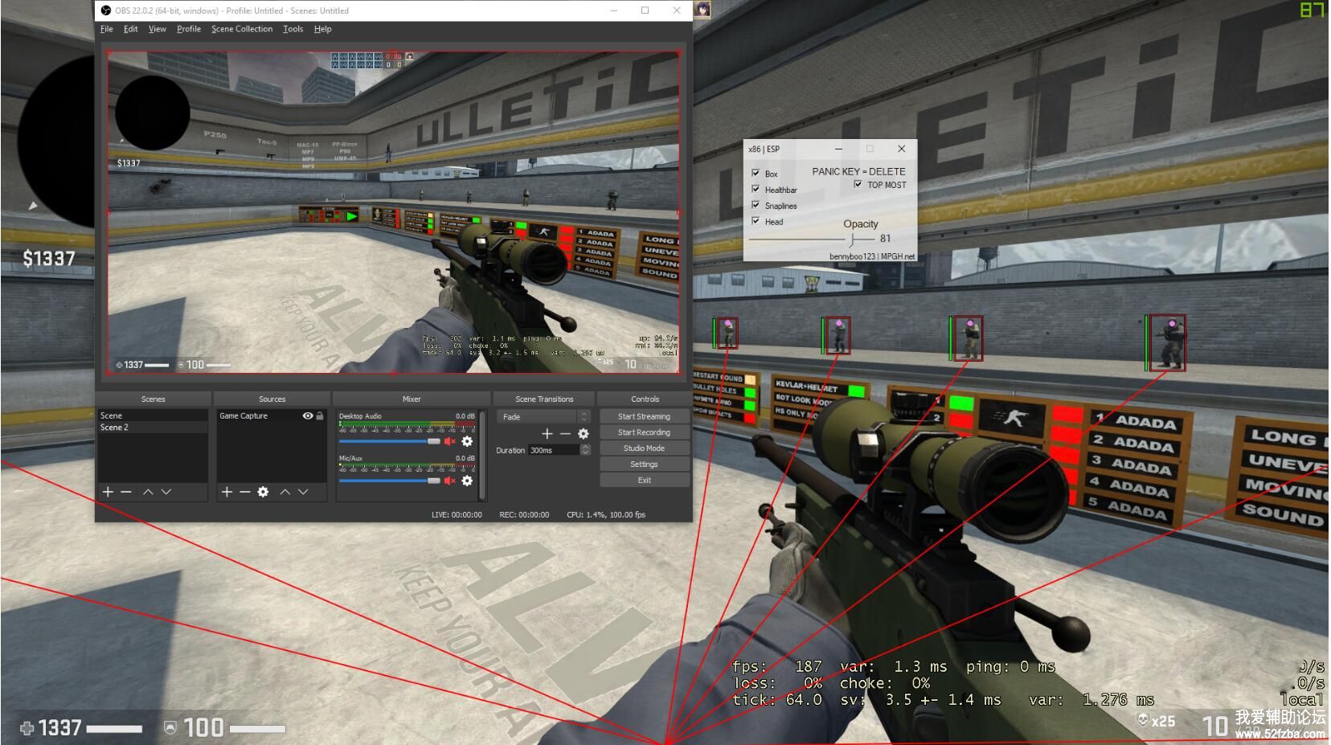Unmute Desktop Audio speaker icon

tap(450, 441)
